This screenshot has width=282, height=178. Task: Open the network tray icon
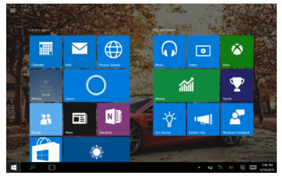click(x=220, y=167)
